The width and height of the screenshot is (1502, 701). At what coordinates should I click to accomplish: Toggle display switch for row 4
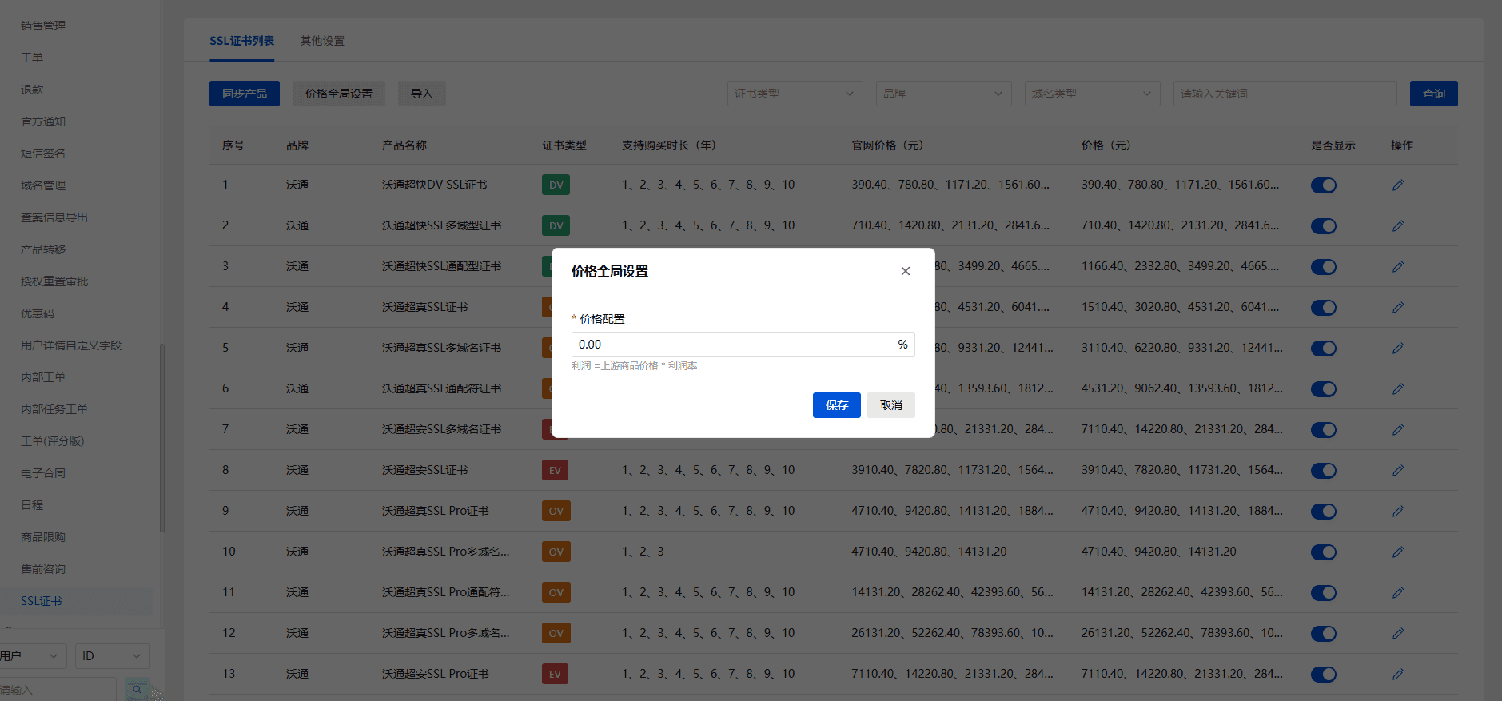point(1324,308)
